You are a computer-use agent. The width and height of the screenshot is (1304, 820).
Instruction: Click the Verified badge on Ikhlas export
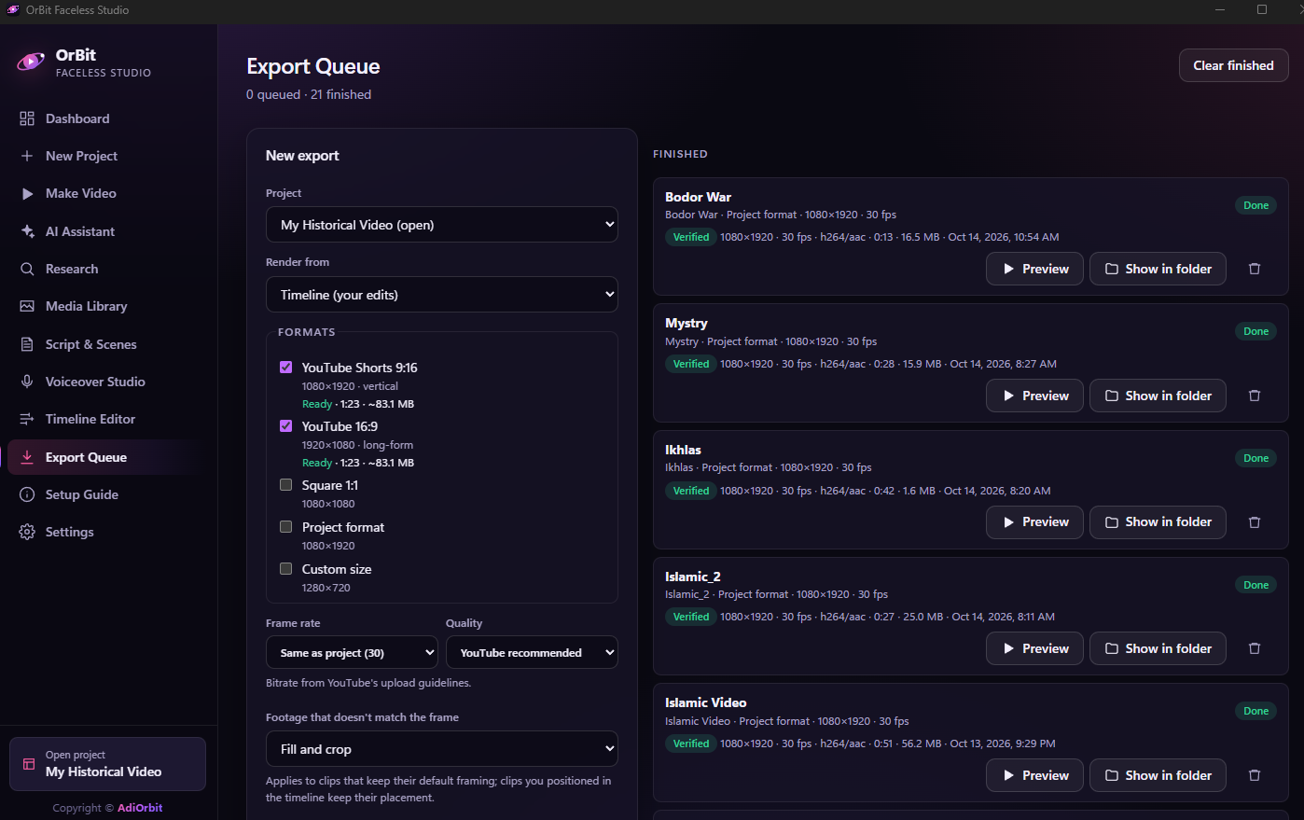pyautogui.click(x=691, y=491)
